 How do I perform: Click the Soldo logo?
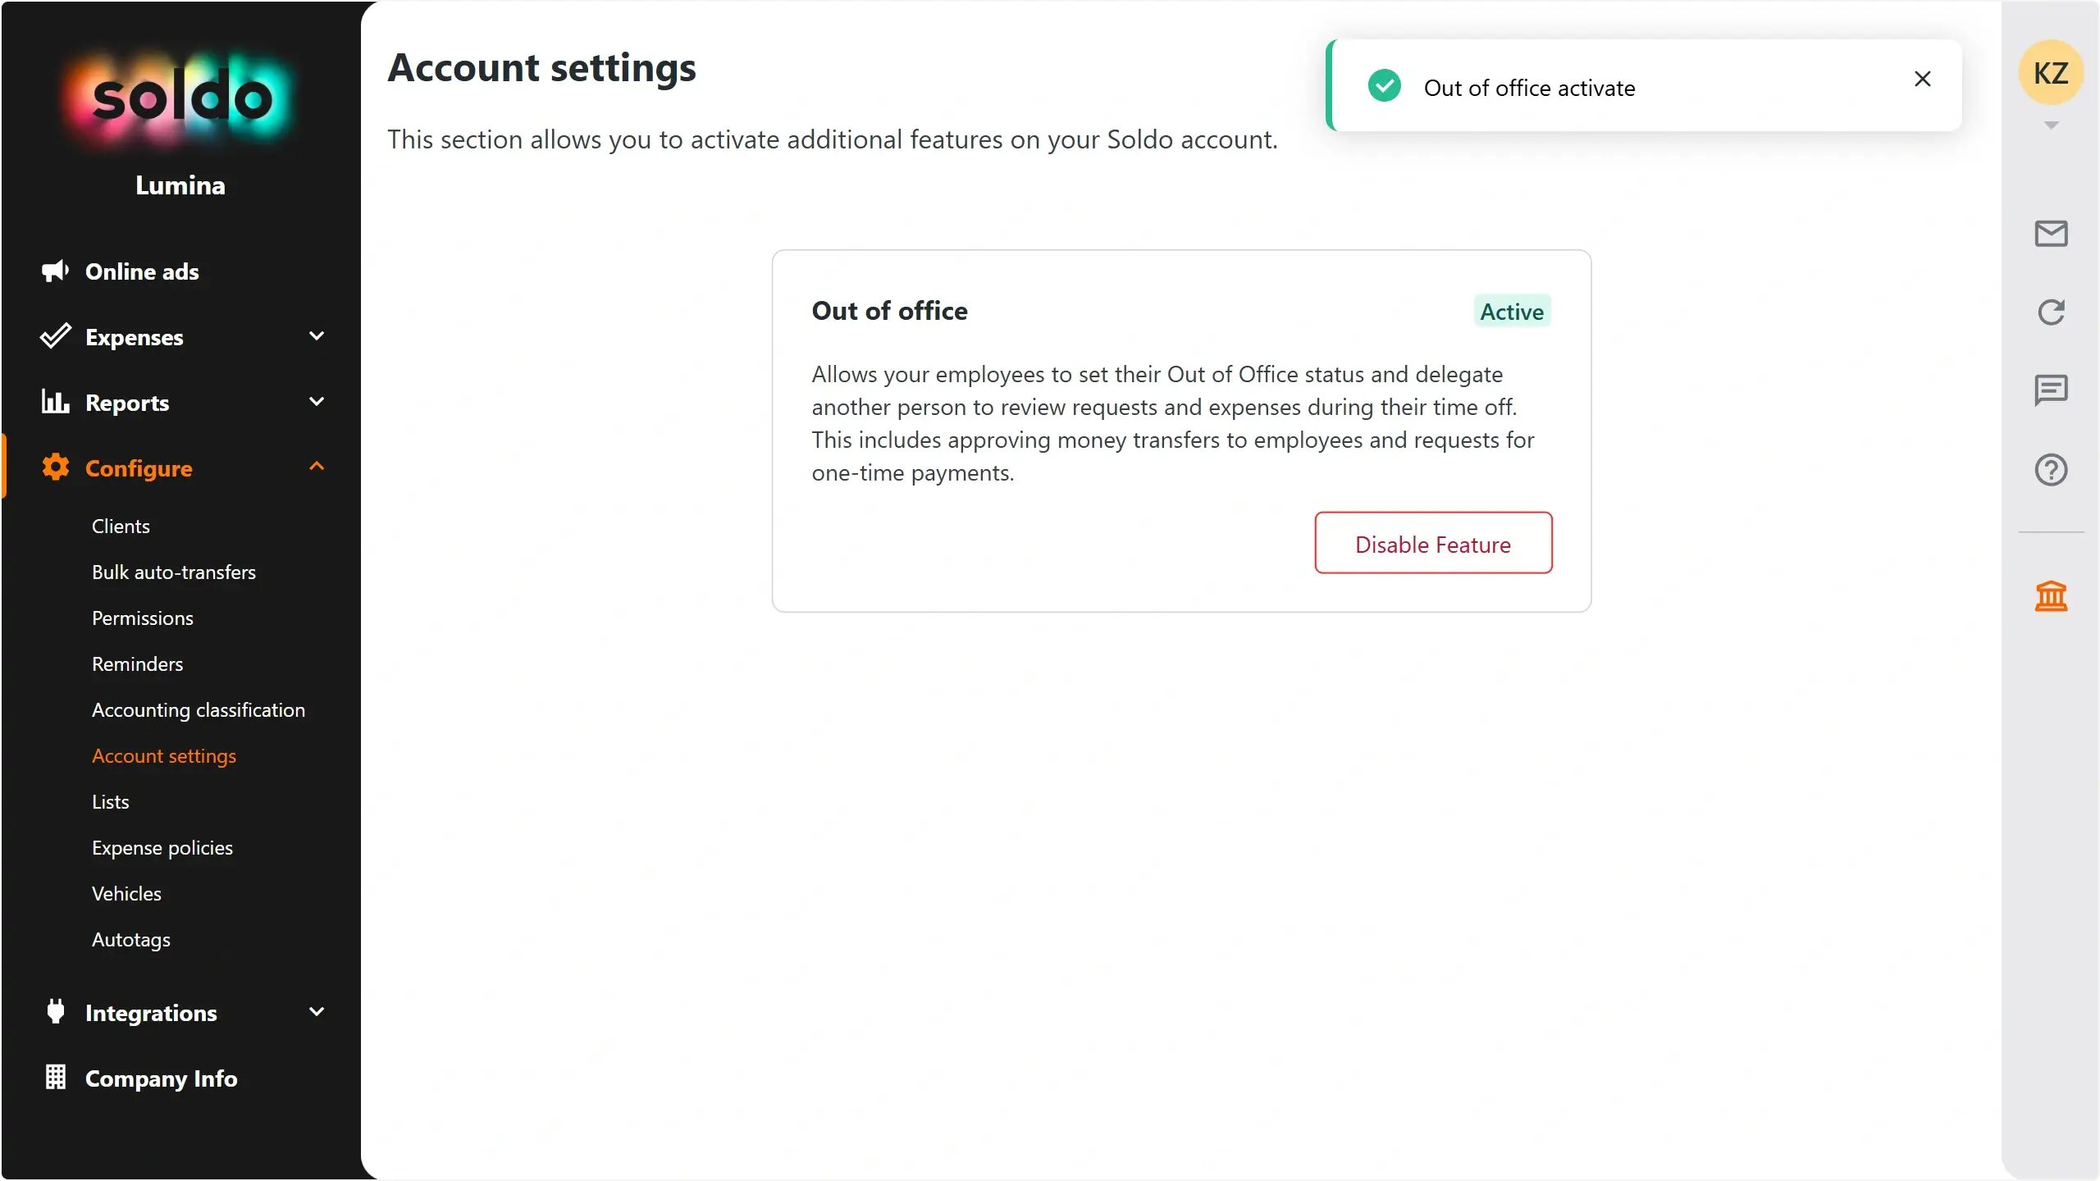(180, 98)
